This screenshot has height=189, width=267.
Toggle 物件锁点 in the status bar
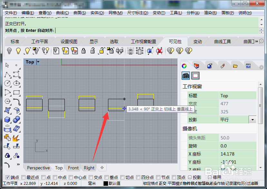(190, 184)
